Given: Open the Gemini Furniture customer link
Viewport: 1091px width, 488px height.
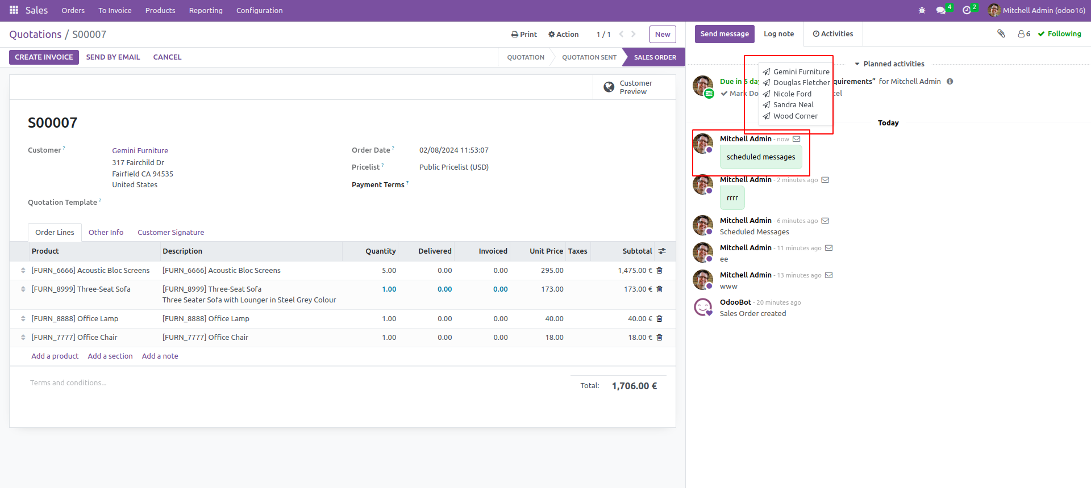Looking at the screenshot, I should [140, 150].
